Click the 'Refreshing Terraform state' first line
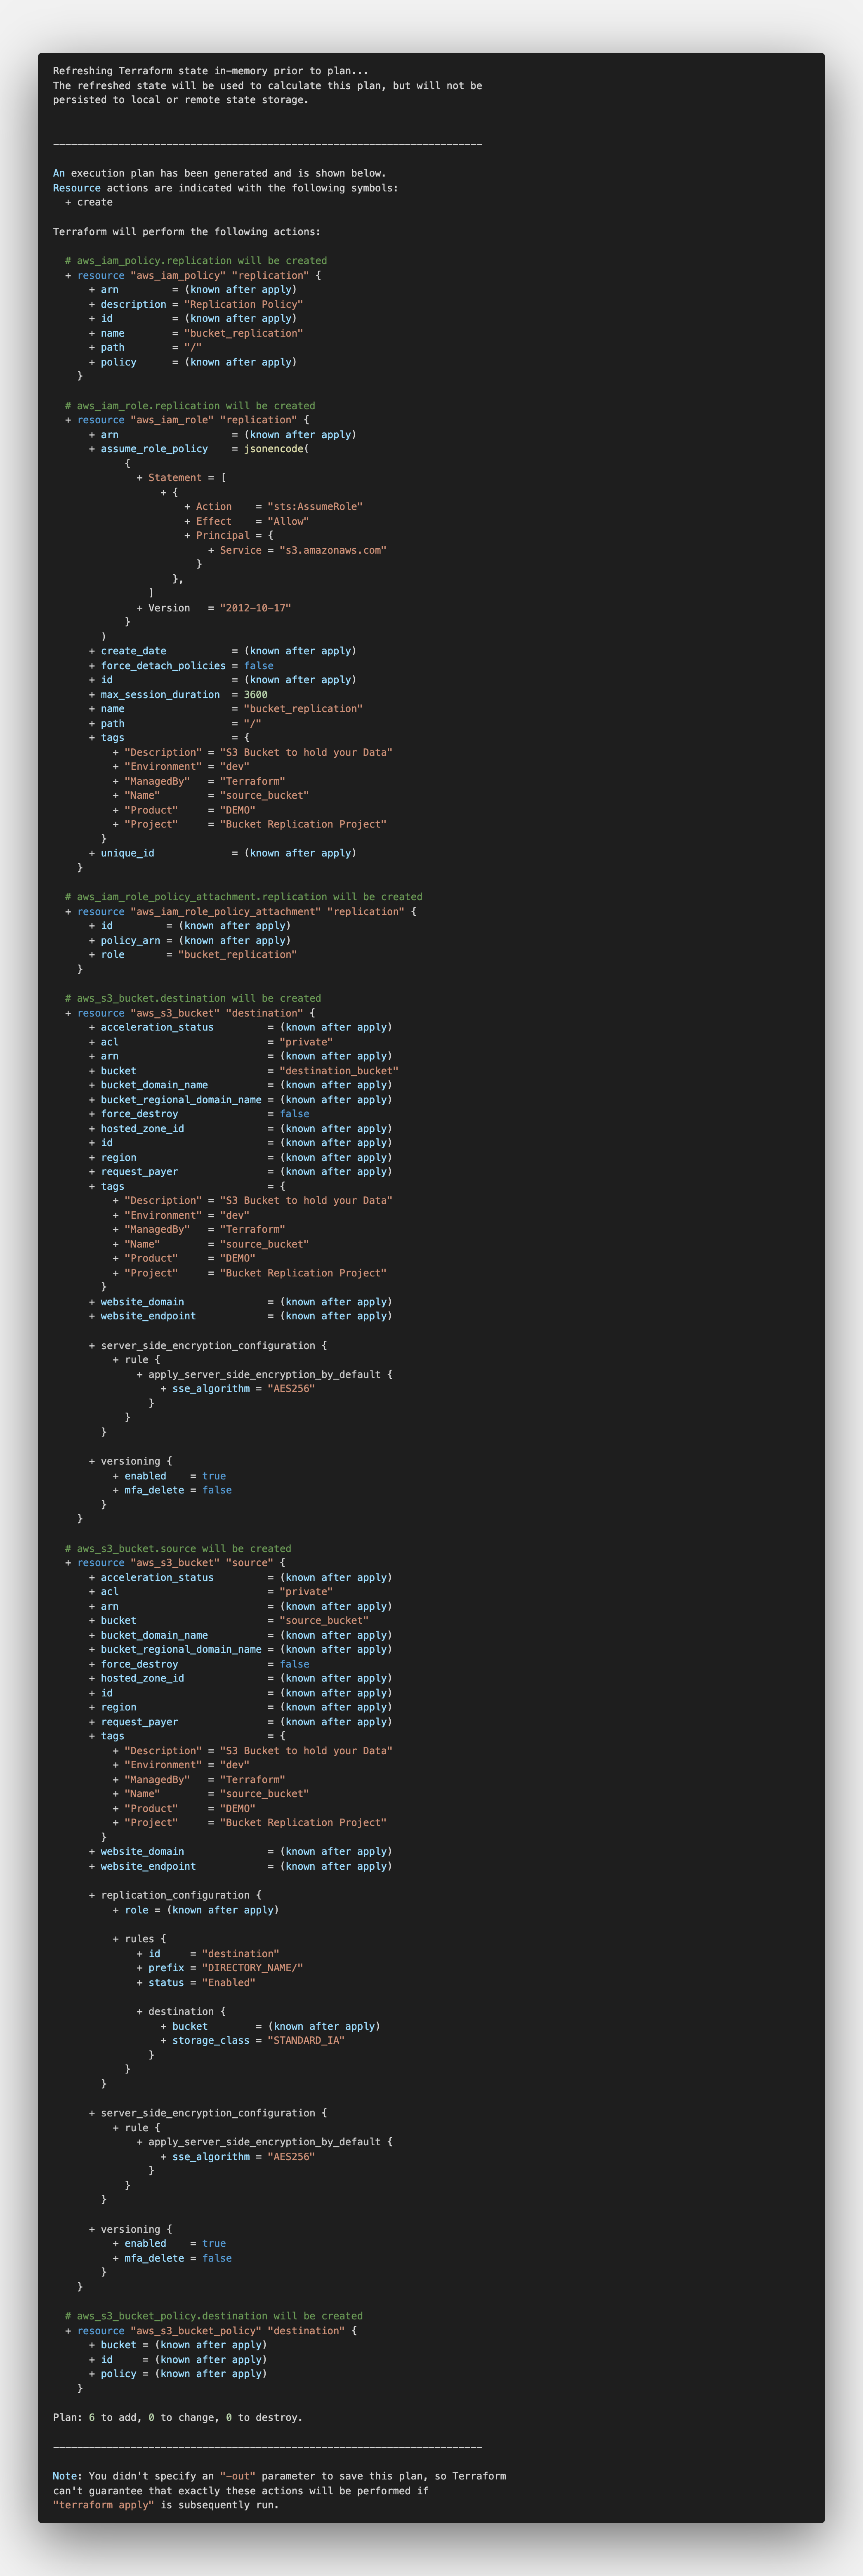The height and width of the screenshot is (2576, 863). click(x=210, y=71)
